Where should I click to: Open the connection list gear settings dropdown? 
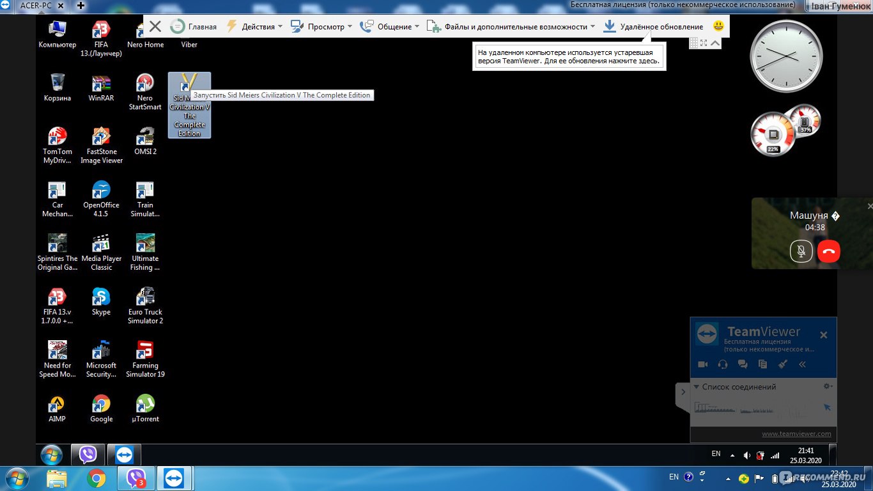pyautogui.click(x=828, y=386)
